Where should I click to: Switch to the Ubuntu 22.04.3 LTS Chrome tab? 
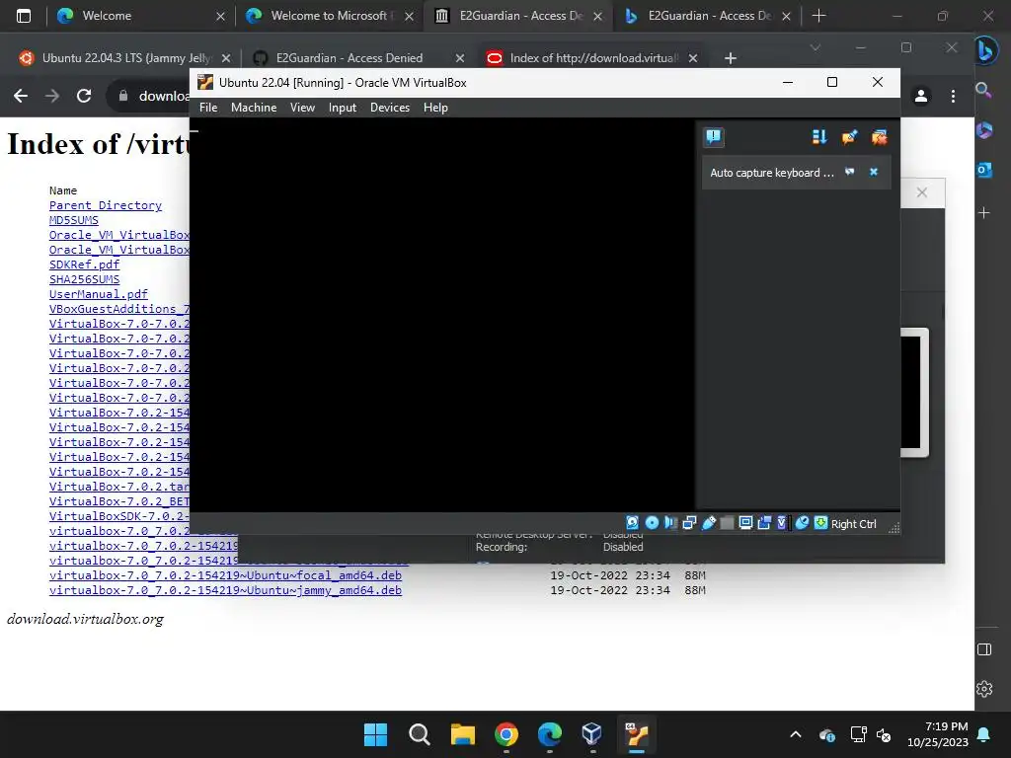[x=125, y=58]
